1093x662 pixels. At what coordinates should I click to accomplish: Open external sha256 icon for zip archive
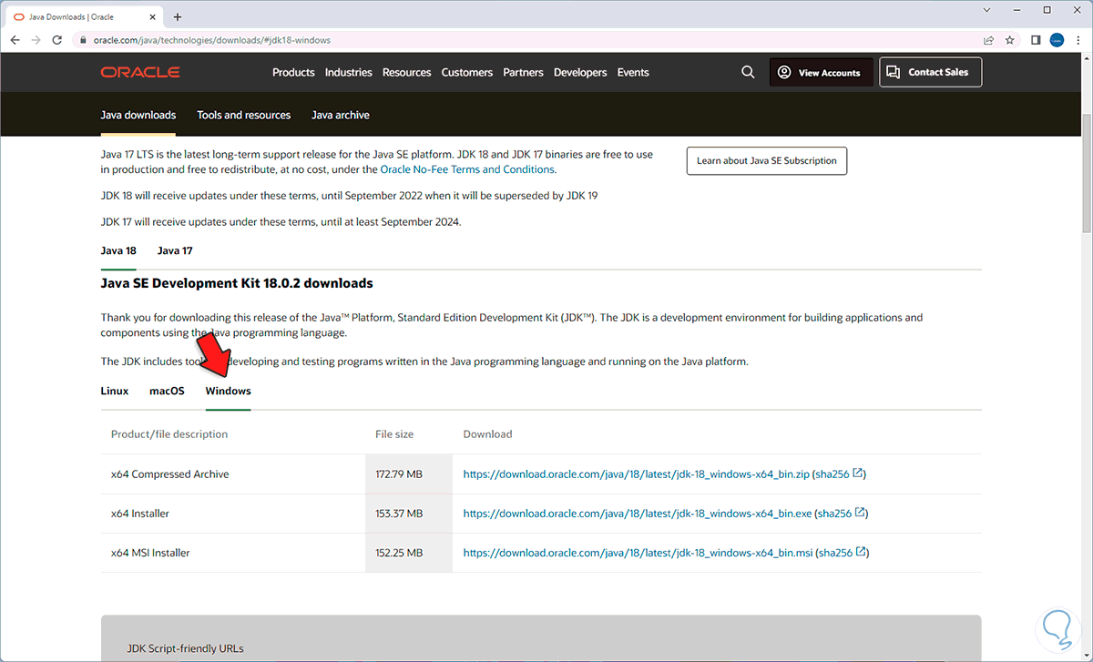pos(858,474)
